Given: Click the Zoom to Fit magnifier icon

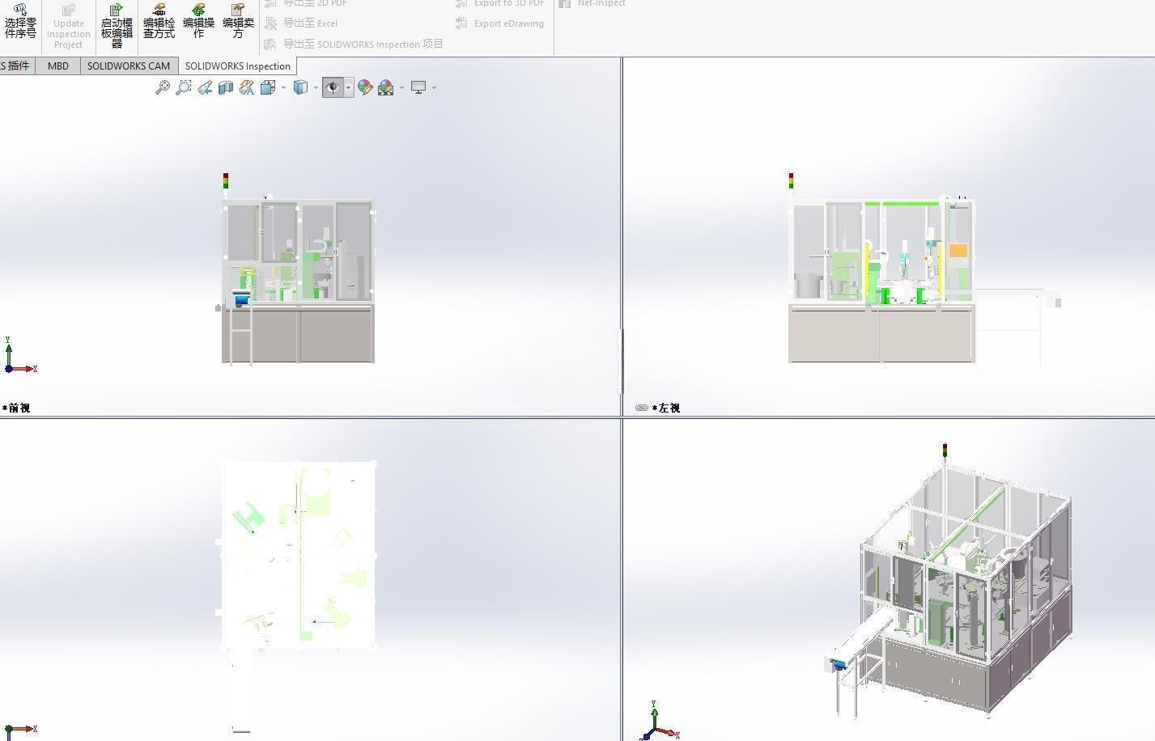Looking at the screenshot, I should pyautogui.click(x=162, y=87).
